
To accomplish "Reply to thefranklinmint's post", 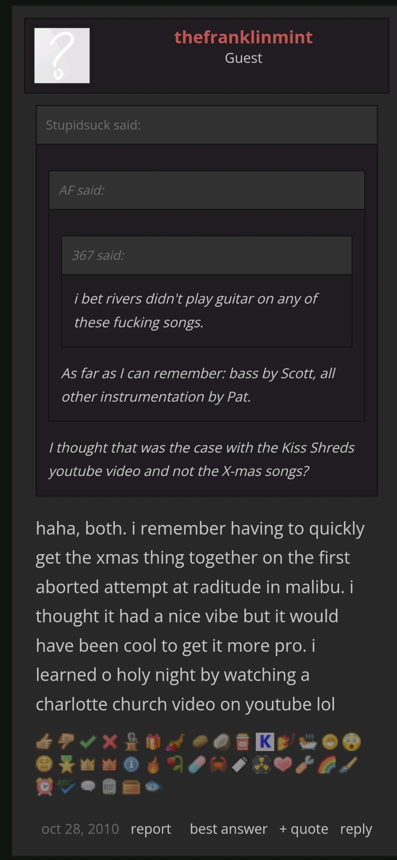I will (356, 829).
